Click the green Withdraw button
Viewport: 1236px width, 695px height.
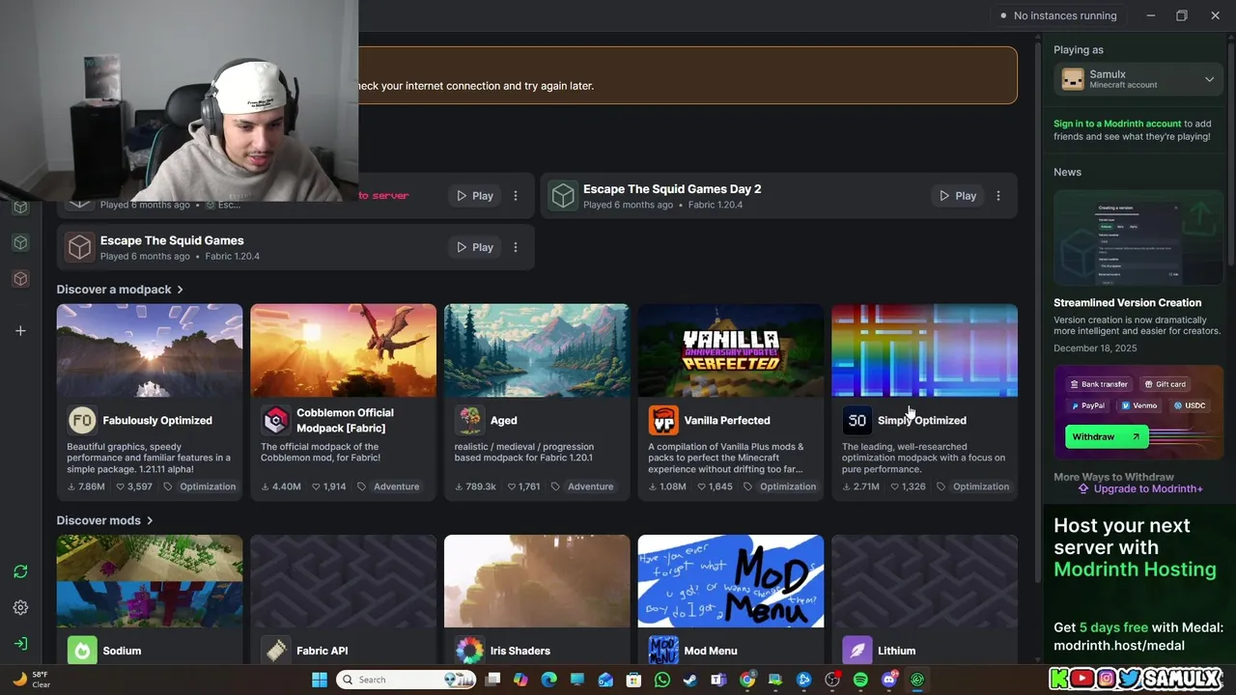[1107, 436]
